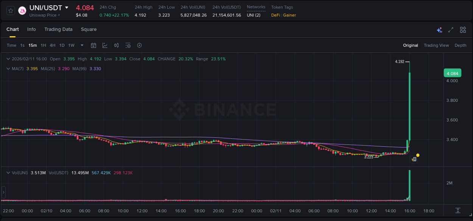Collapse the Vol(UNI) volume indicator
Viewport: 473px width, 221px height.
[x=8, y=172]
